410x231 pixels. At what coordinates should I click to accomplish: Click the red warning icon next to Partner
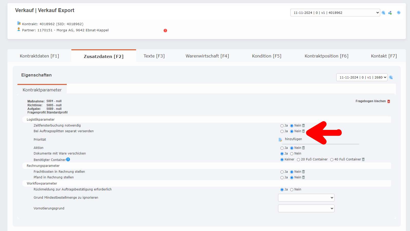pyautogui.click(x=165, y=31)
